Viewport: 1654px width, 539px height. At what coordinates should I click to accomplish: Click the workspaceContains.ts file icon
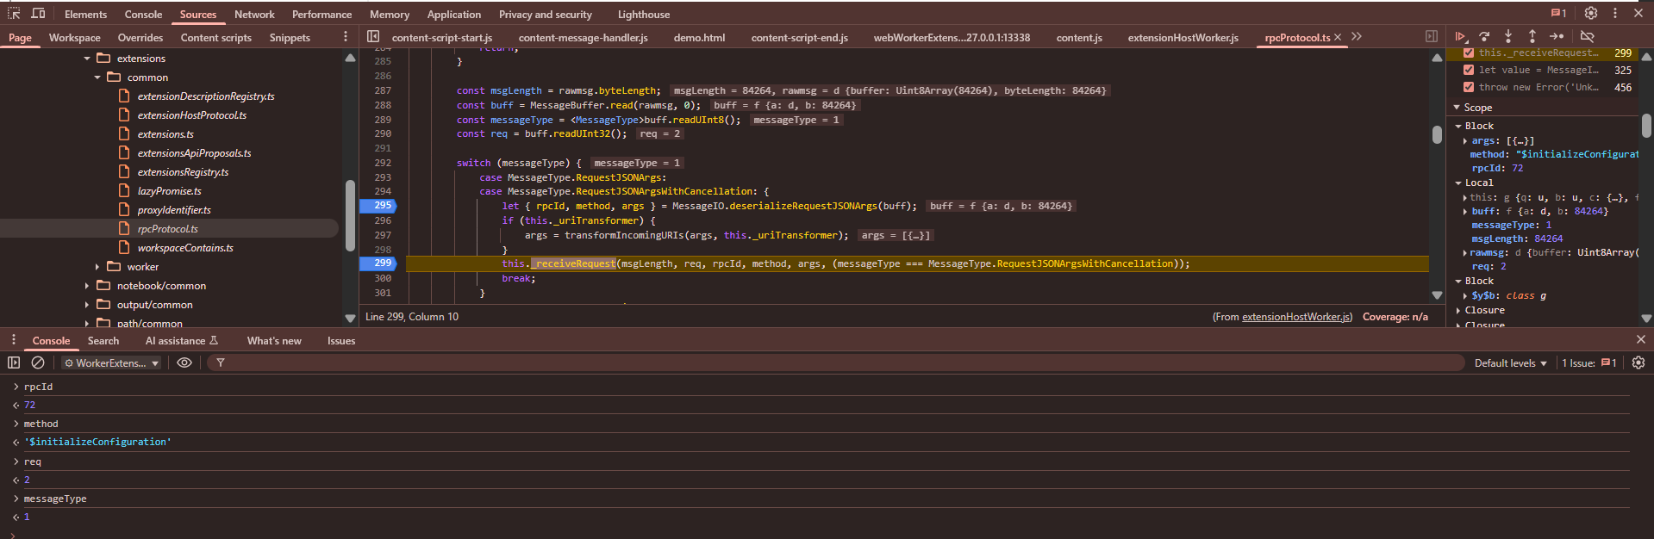pyautogui.click(x=124, y=248)
